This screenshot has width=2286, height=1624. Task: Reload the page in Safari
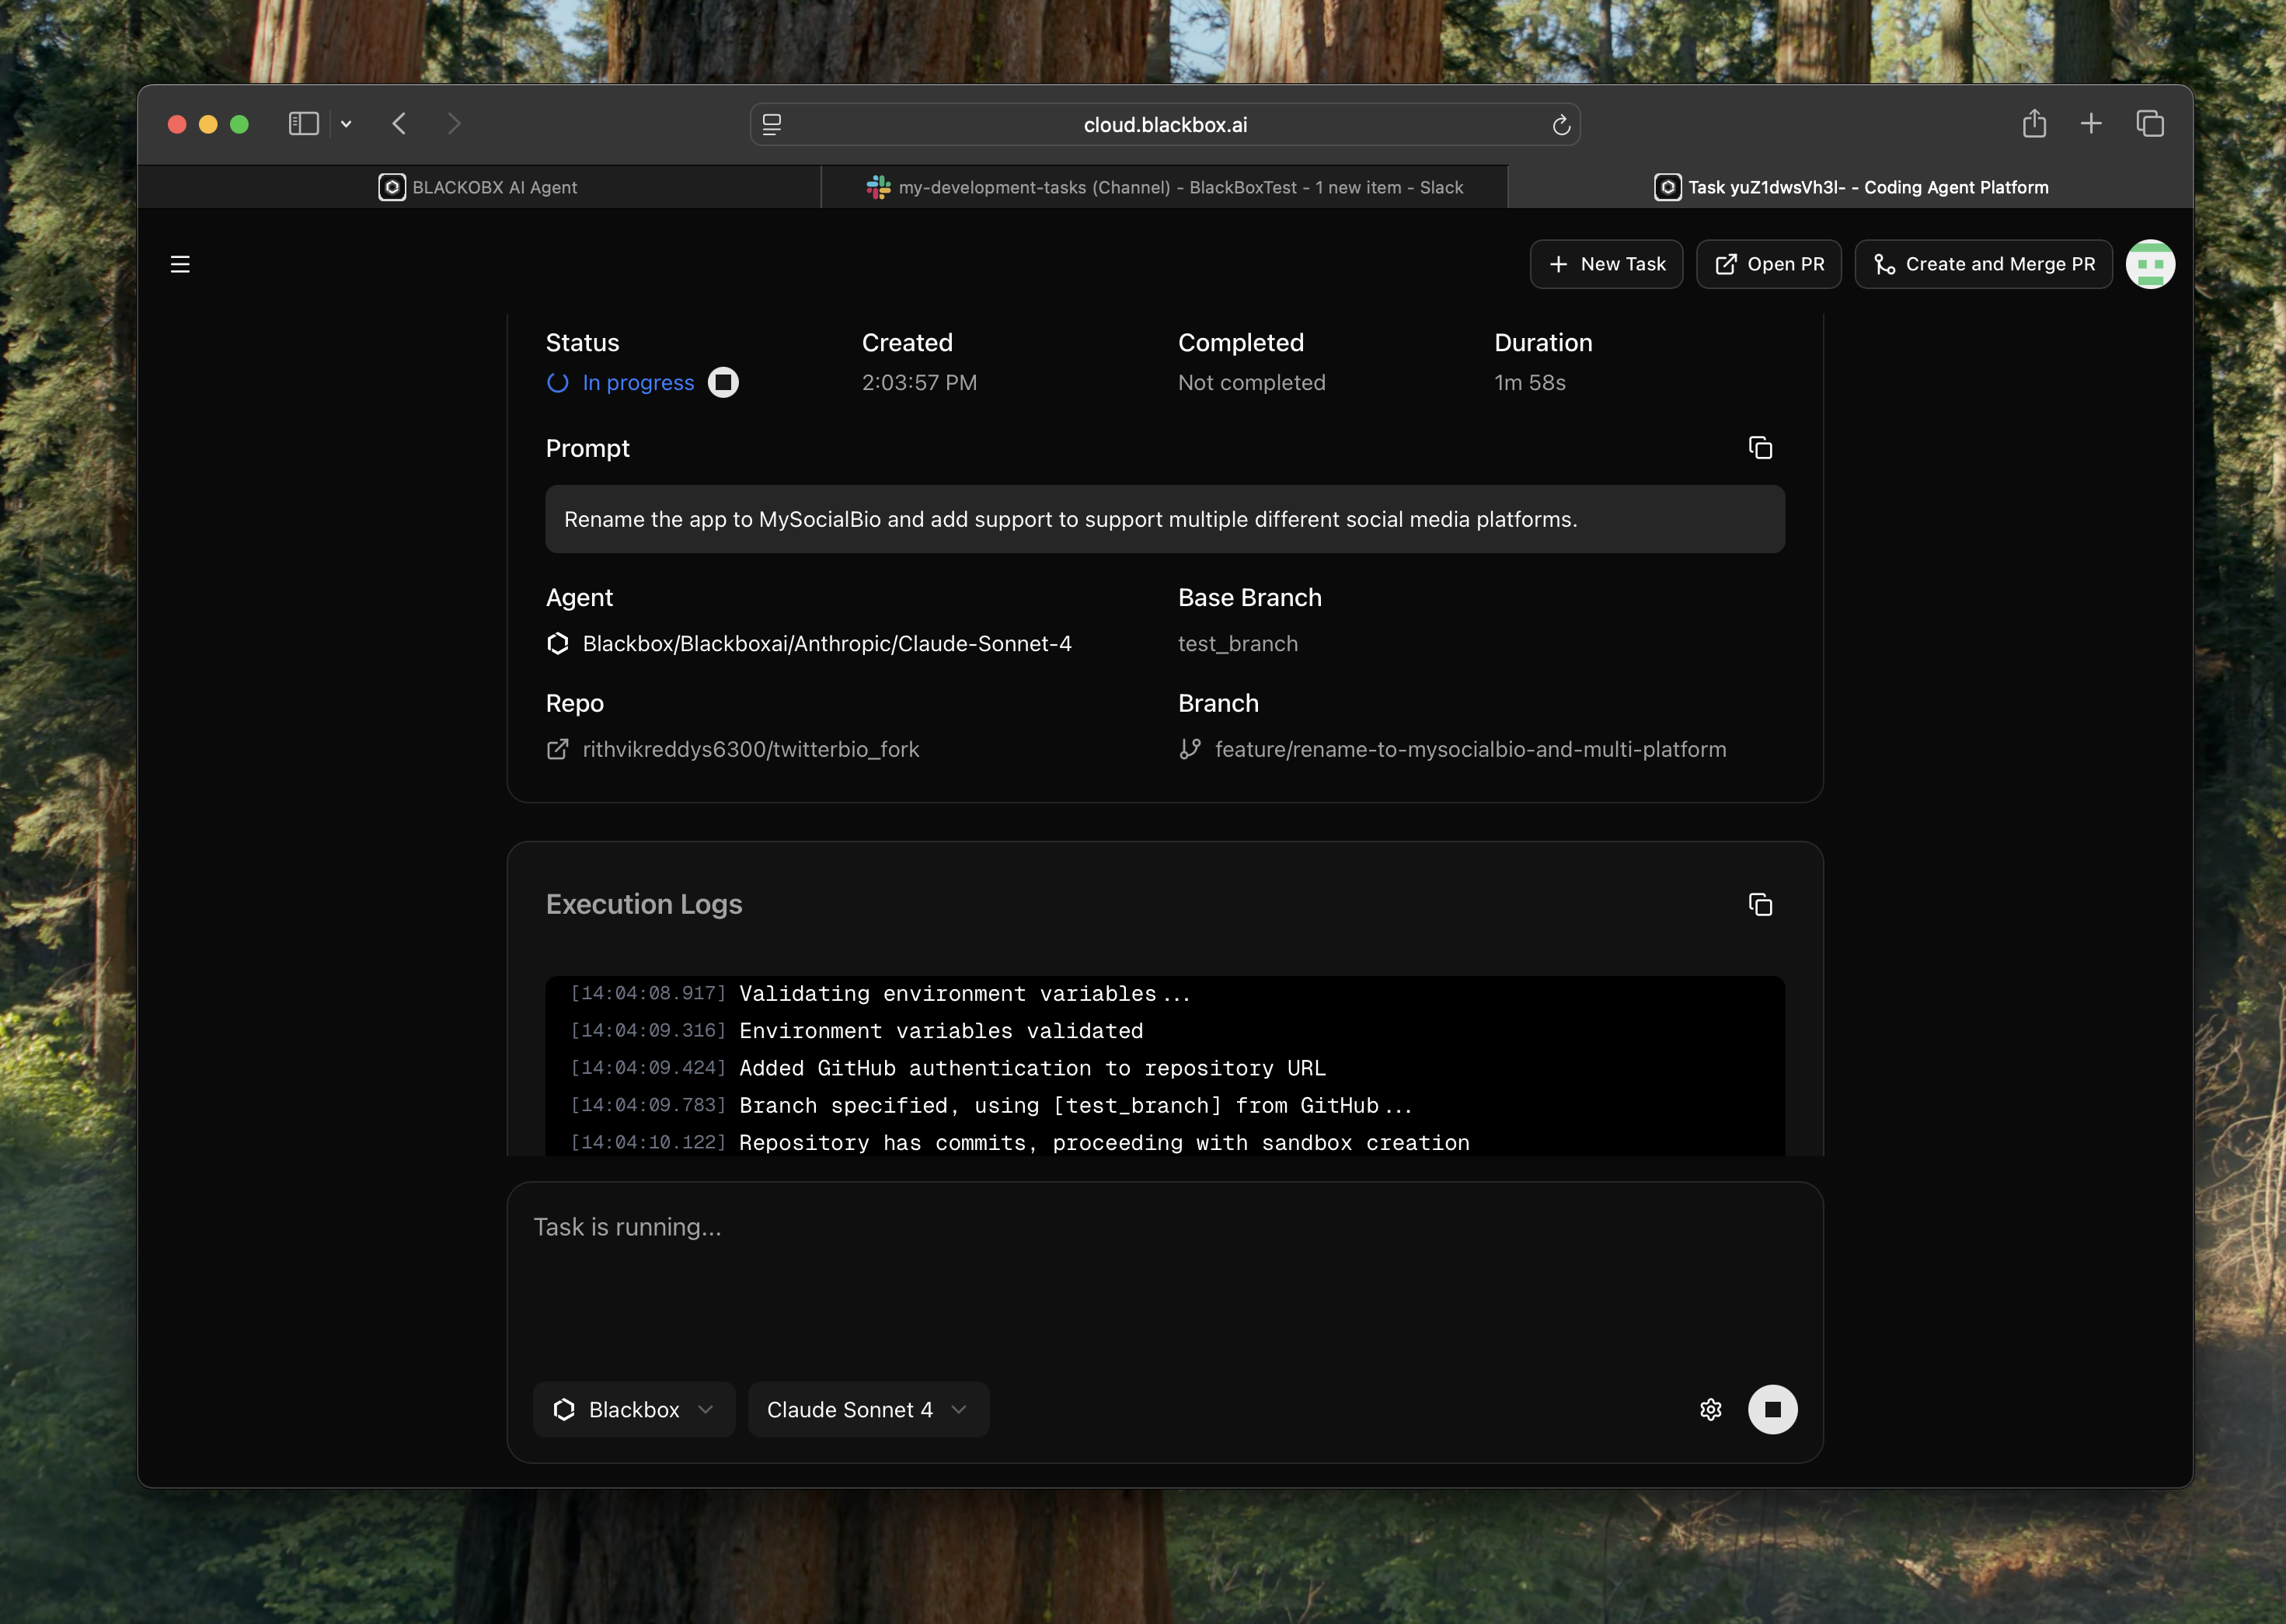click(x=1560, y=125)
